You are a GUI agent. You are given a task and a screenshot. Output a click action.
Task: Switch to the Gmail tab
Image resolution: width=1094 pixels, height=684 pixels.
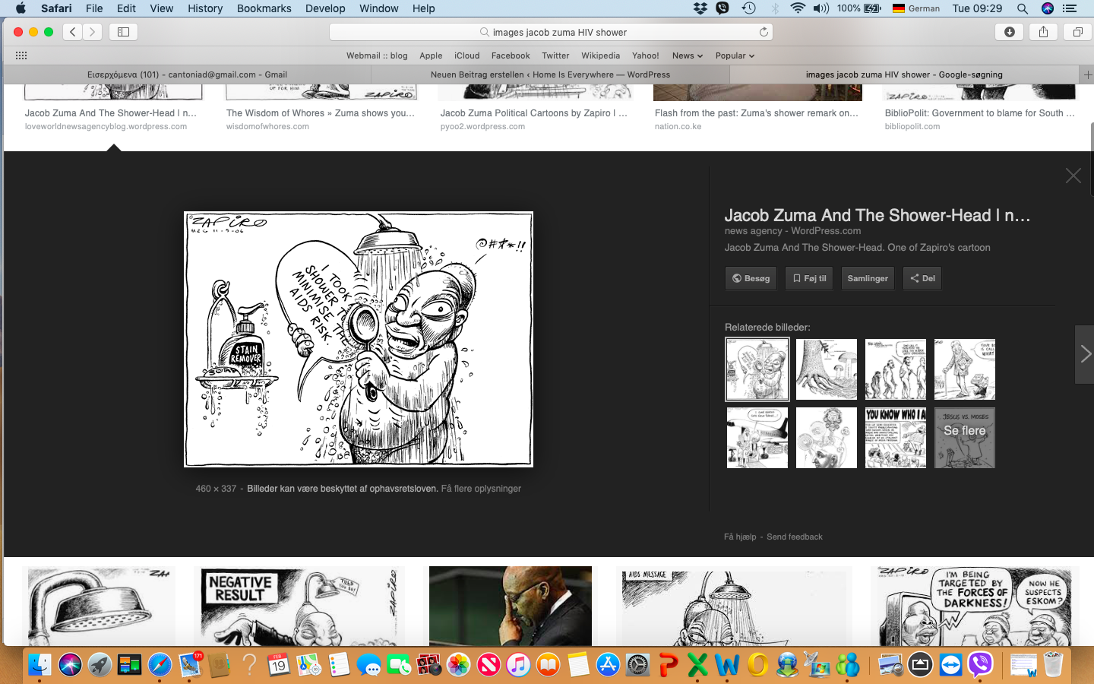coord(187,74)
